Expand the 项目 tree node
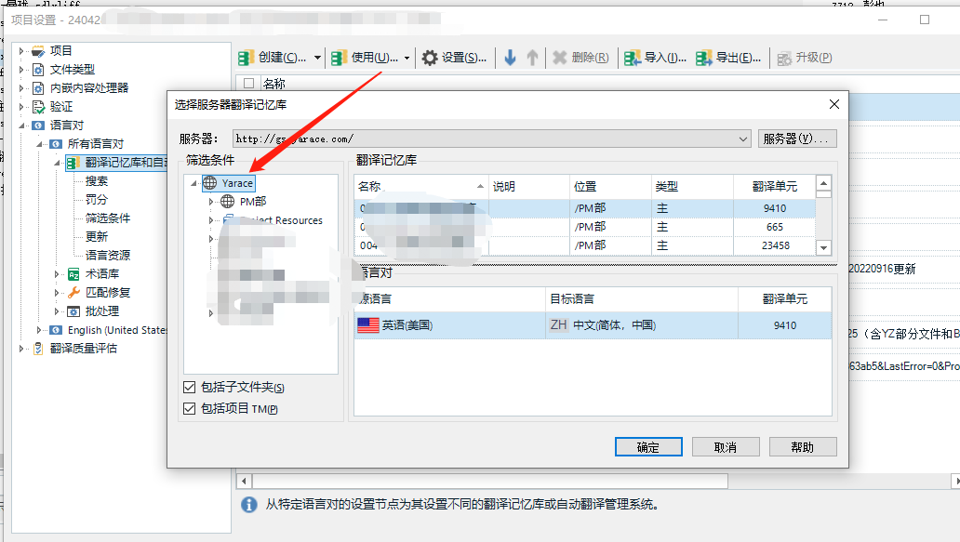The height and width of the screenshot is (542, 960). [21, 51]
